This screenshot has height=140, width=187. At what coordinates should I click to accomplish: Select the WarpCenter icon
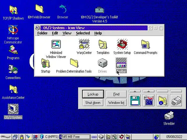coord(84,44)
